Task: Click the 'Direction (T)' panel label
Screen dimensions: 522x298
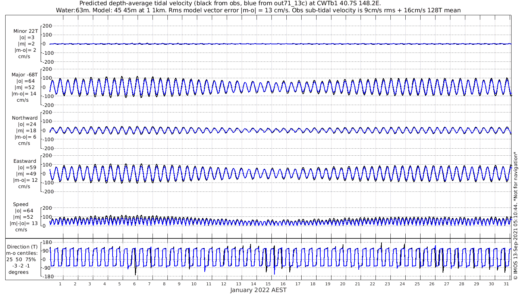Action: click(x=23, y=247)
